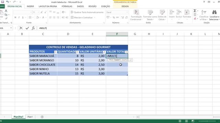Click the quantity cell showing 14

tap(68, 65)
